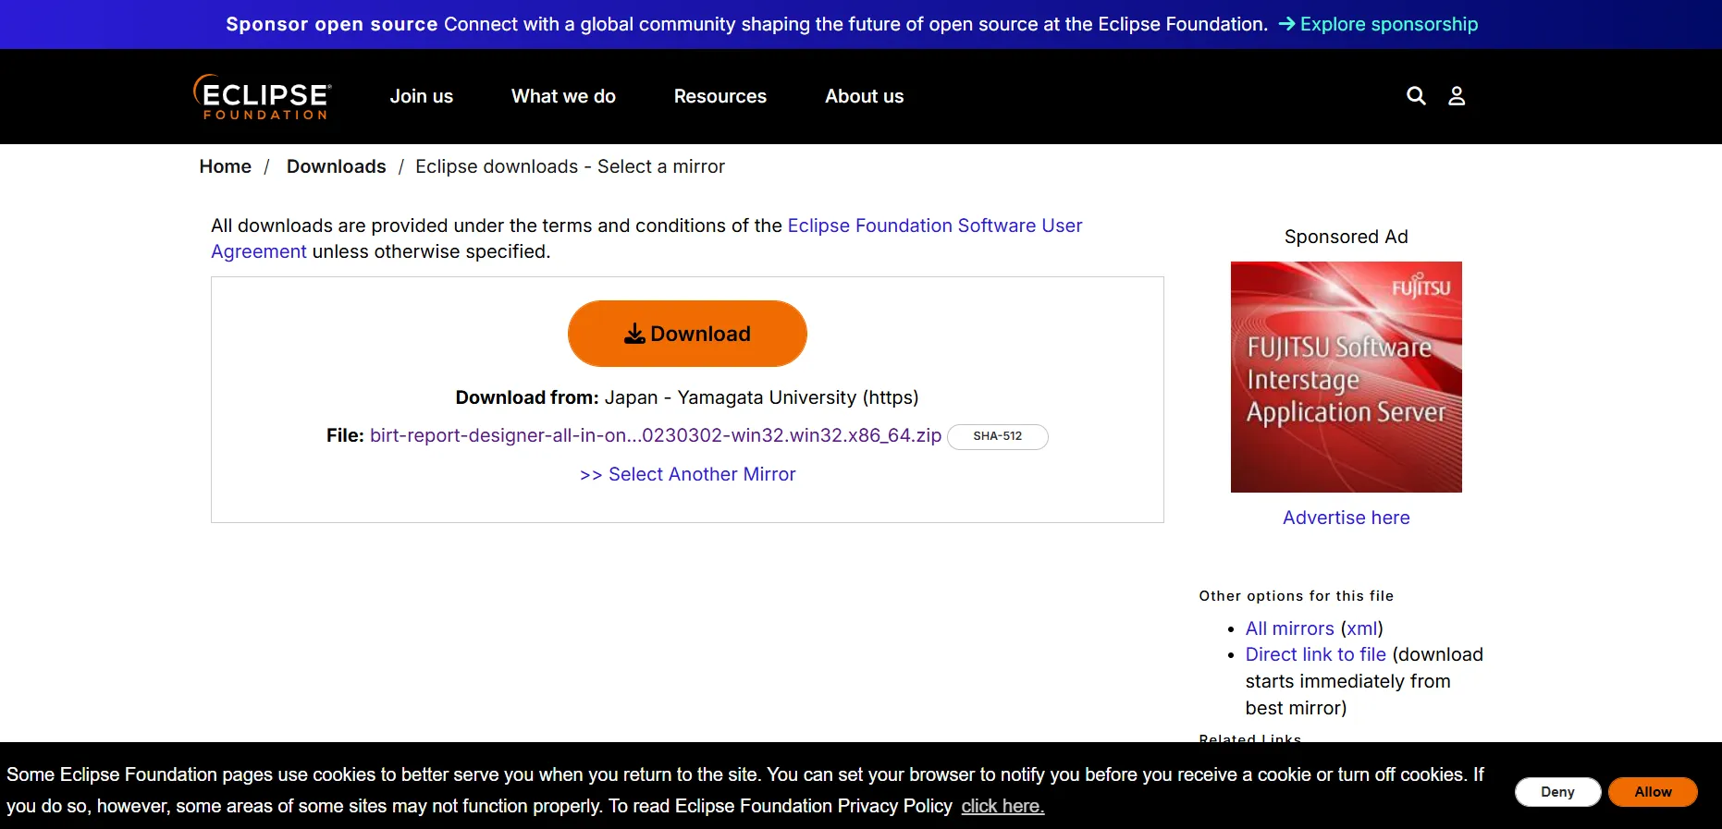1722x829 pixels.
Task: Open the site search icon
Action: (1416, 96)
